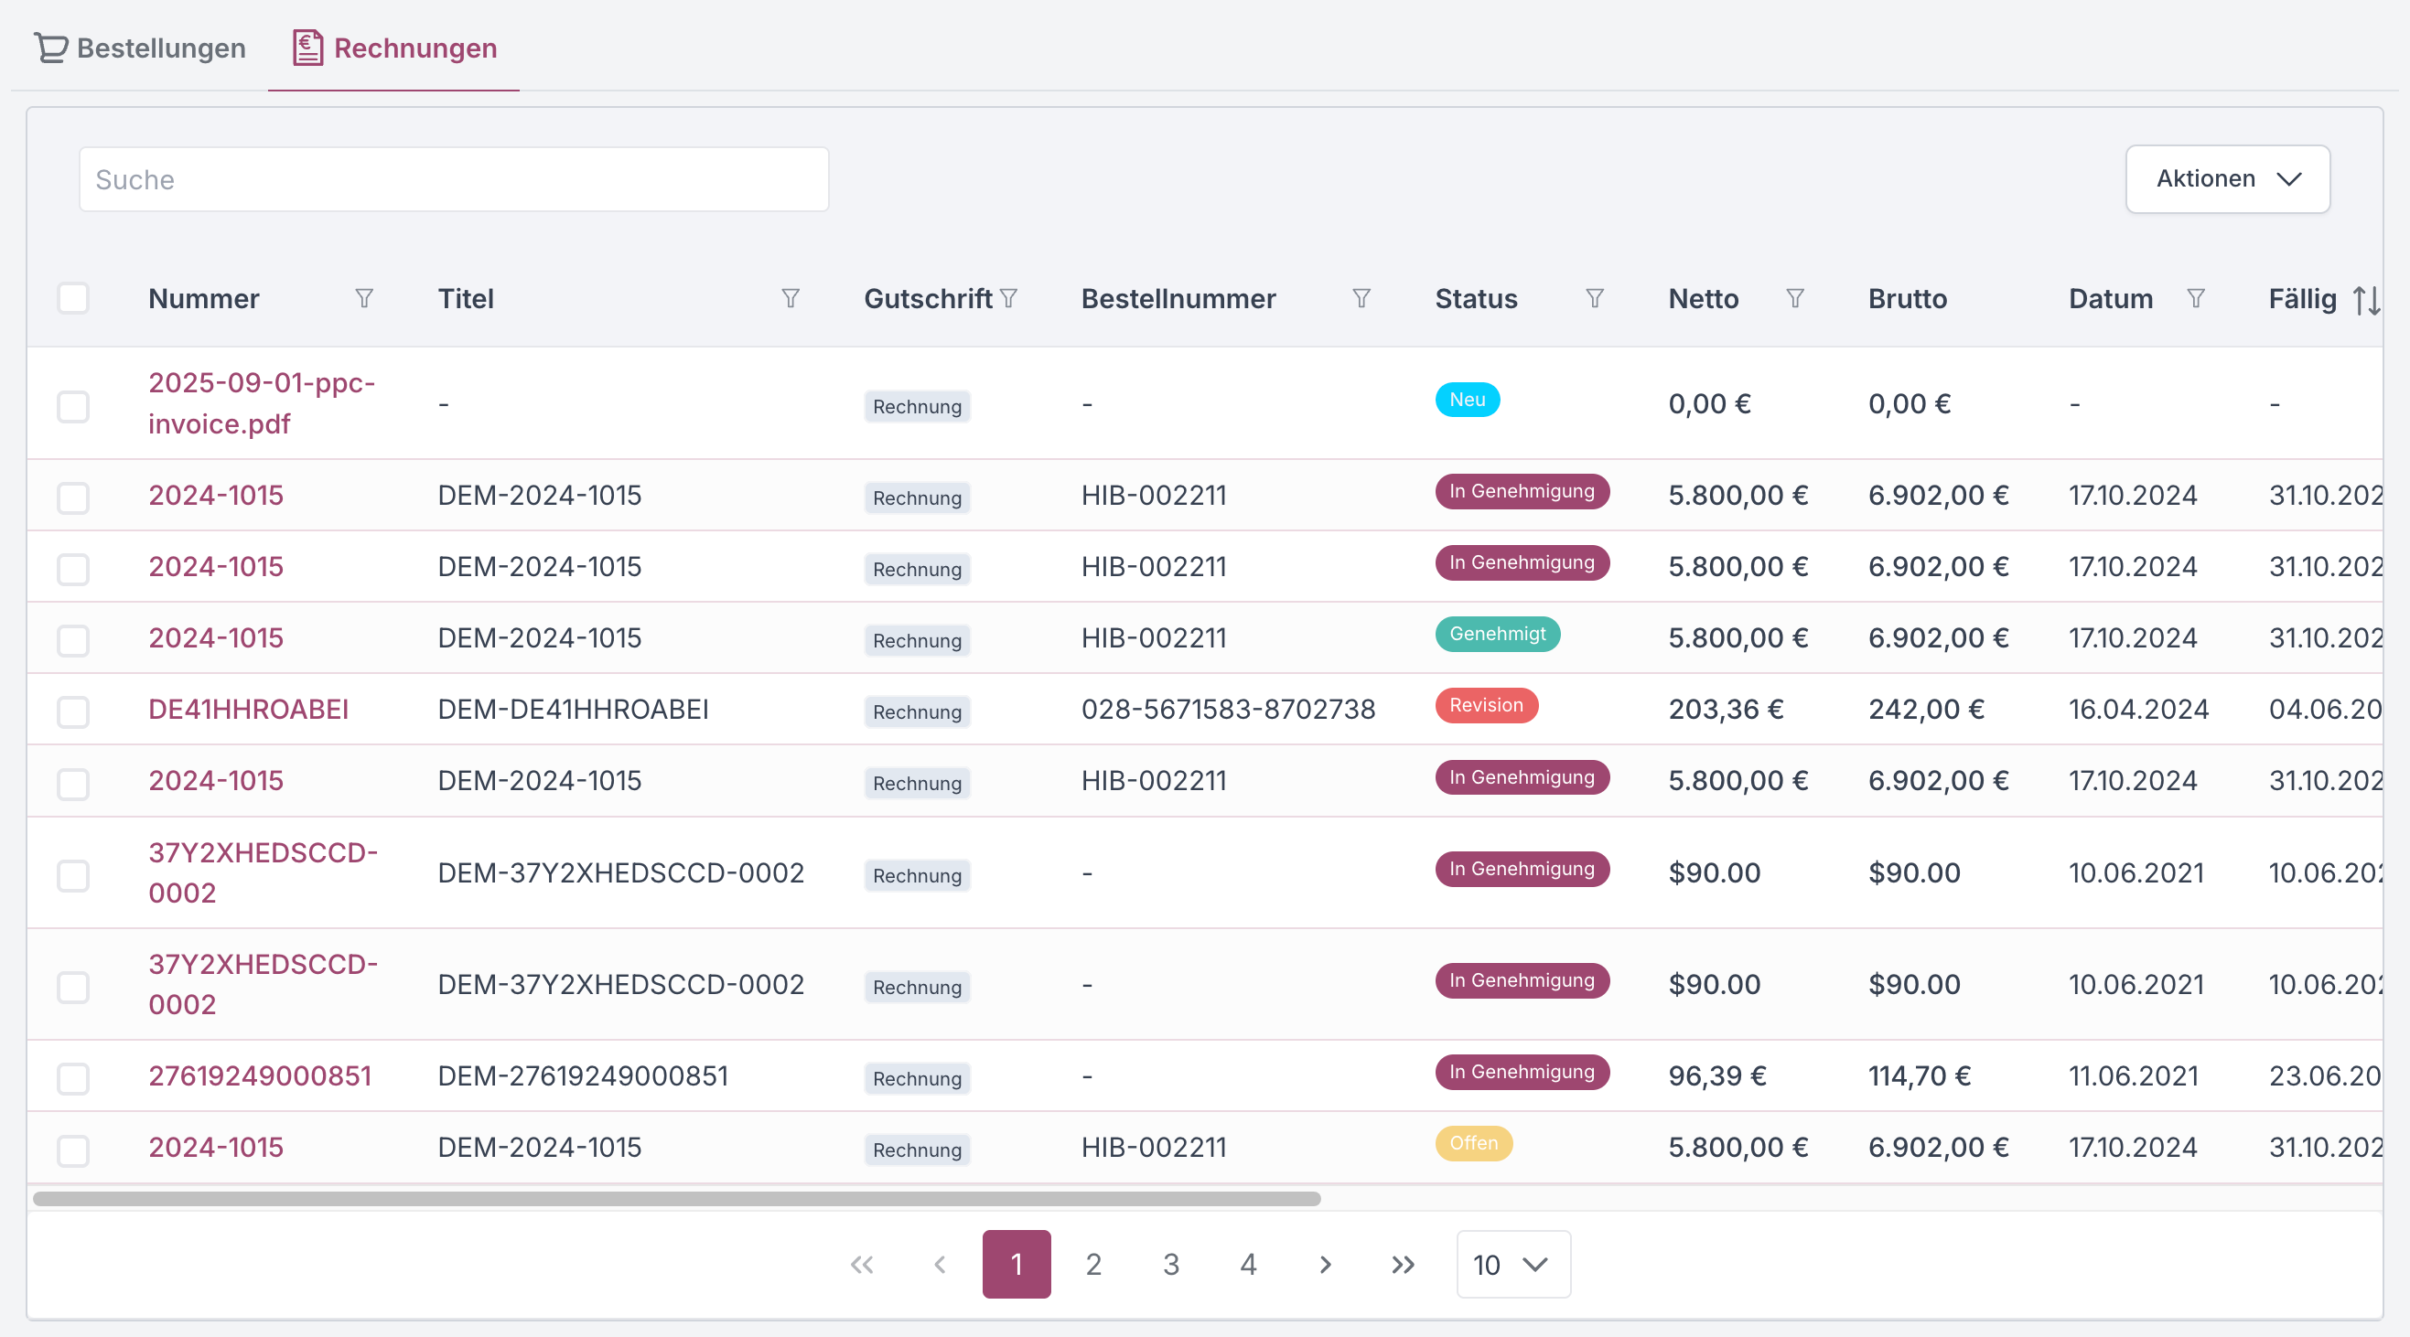Switch to the Bestellungen tab
2410x1337 pixels.
140,48
